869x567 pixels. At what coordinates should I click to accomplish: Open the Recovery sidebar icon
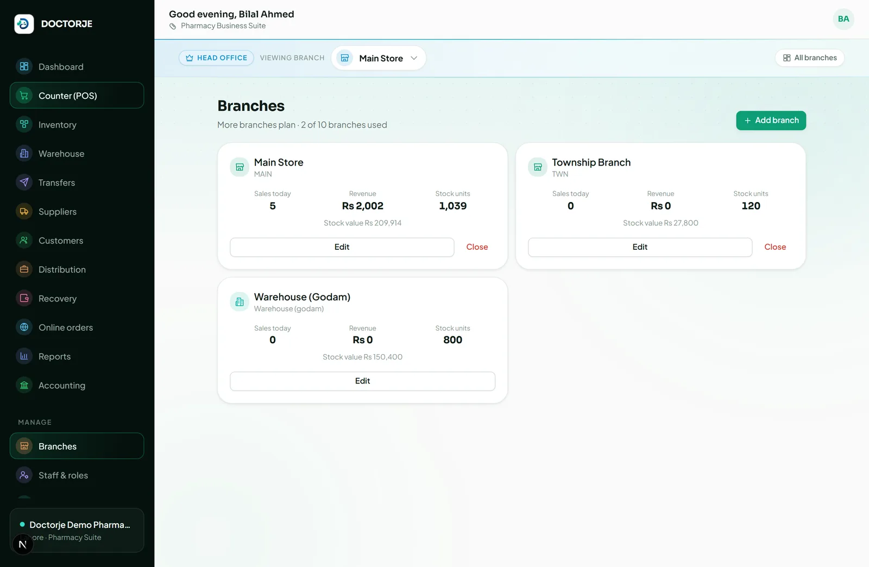pyautogui.click(x=24, y=298)
